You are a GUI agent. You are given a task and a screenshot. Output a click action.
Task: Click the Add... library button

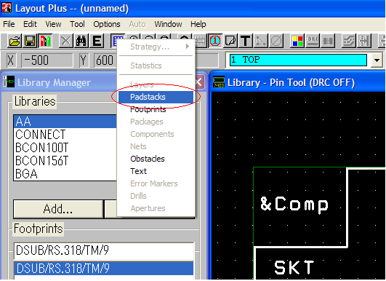point(58,209)
